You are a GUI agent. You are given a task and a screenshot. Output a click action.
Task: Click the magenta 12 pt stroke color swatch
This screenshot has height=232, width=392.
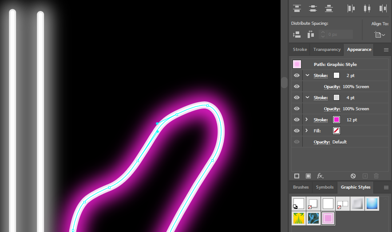tap(337, 120)
